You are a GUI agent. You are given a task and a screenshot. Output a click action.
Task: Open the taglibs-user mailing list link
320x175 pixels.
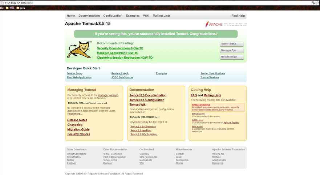(198, 120)
